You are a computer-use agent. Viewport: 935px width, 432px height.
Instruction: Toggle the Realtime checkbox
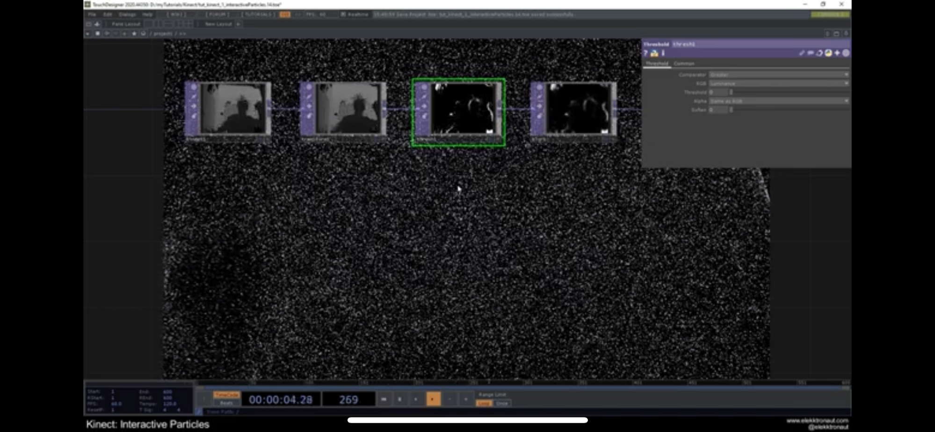[x=343, y=14]
